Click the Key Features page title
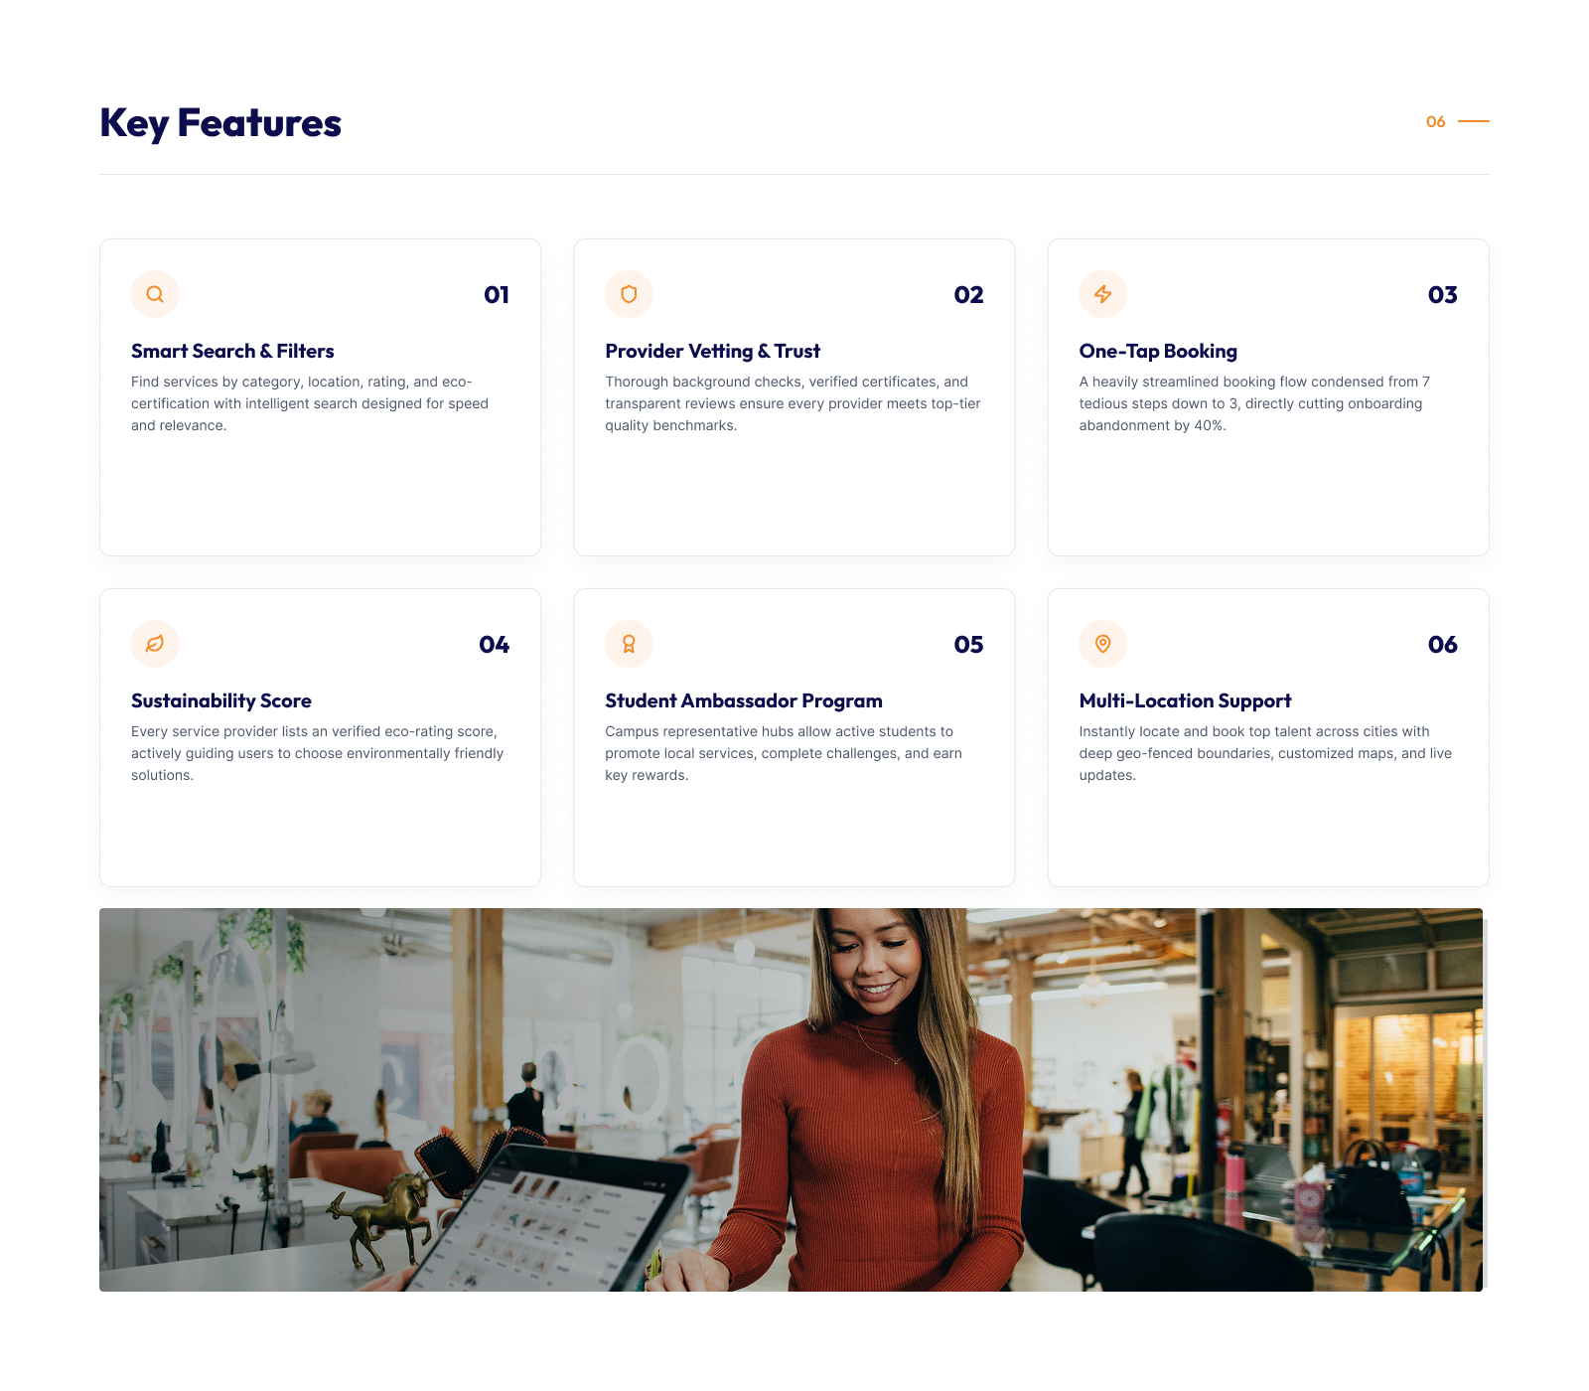Image resolution: width=1589 pixels, height=1391 pixels. click(220, 123)
